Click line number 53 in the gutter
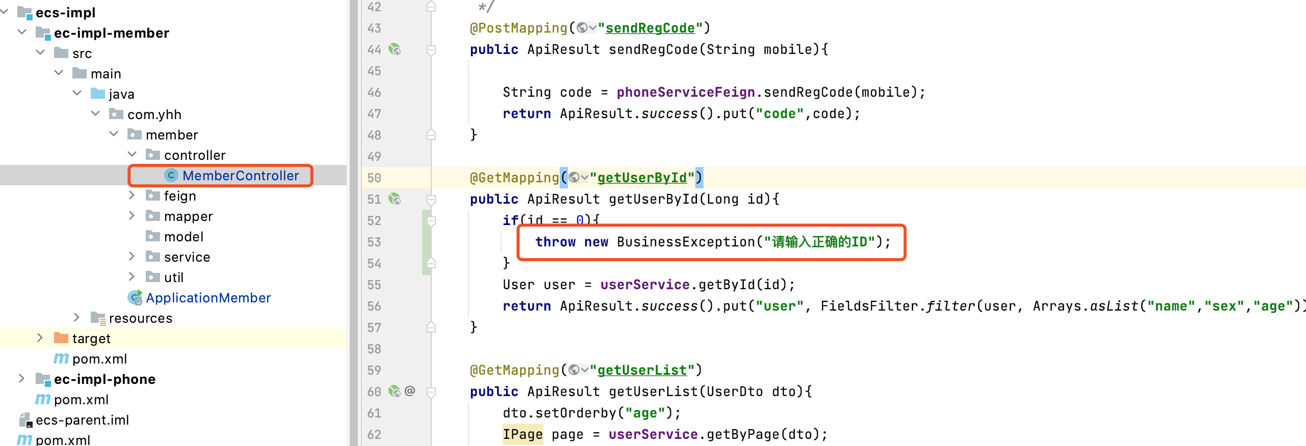 tap(374, 242)
